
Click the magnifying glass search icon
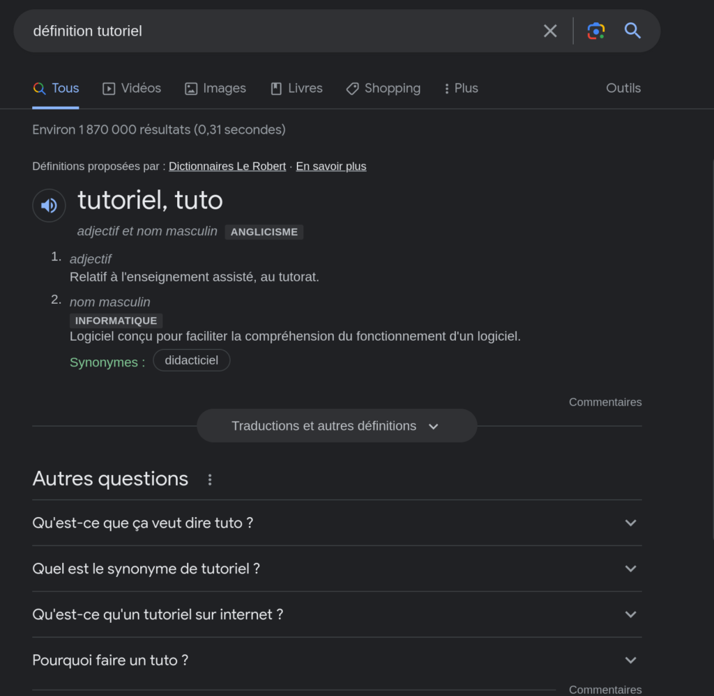pos(632,31)
